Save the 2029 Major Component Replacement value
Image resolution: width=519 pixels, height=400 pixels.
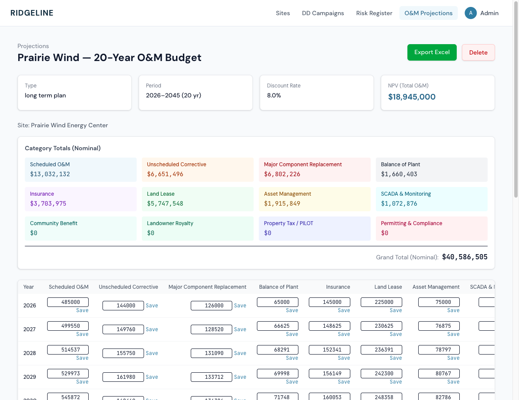(240, 377)
